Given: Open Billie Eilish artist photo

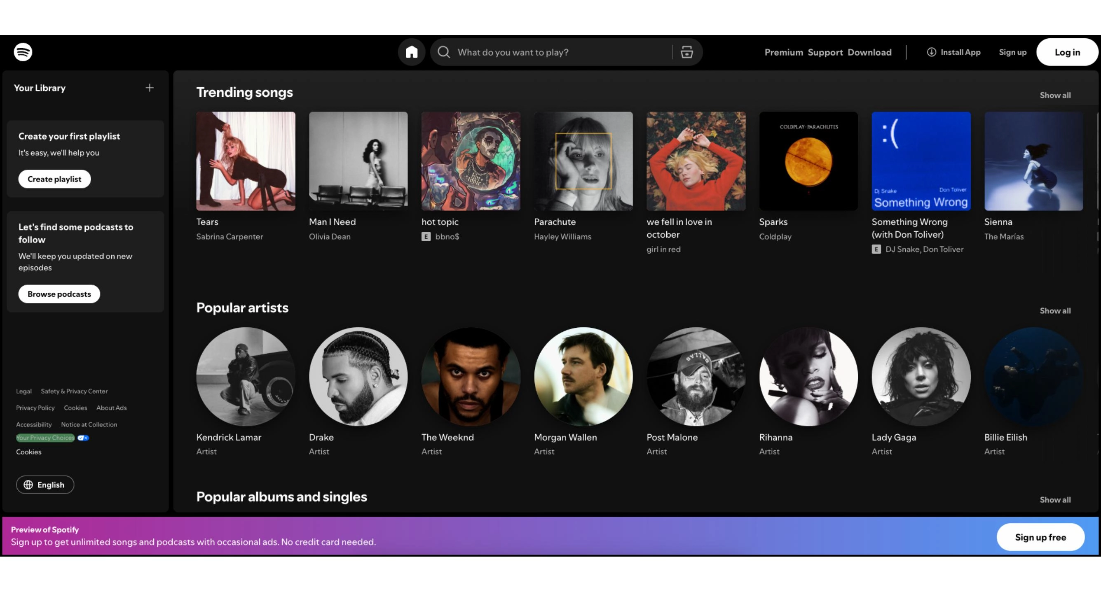Looking at the screenshot, I should (x=1033, y=377).
